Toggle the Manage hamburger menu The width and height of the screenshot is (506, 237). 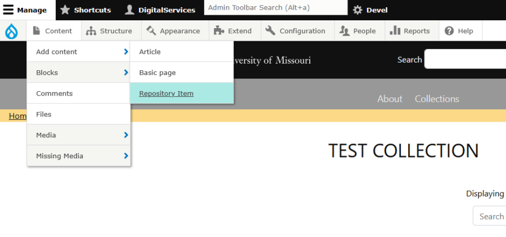tap(25, 10)
